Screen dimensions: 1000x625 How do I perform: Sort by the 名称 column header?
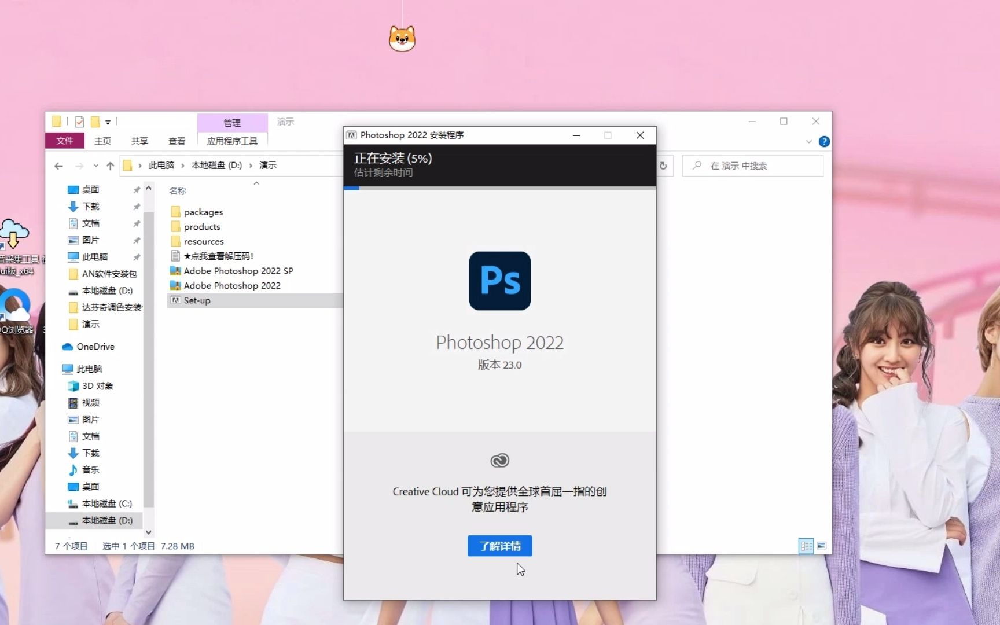178,190
